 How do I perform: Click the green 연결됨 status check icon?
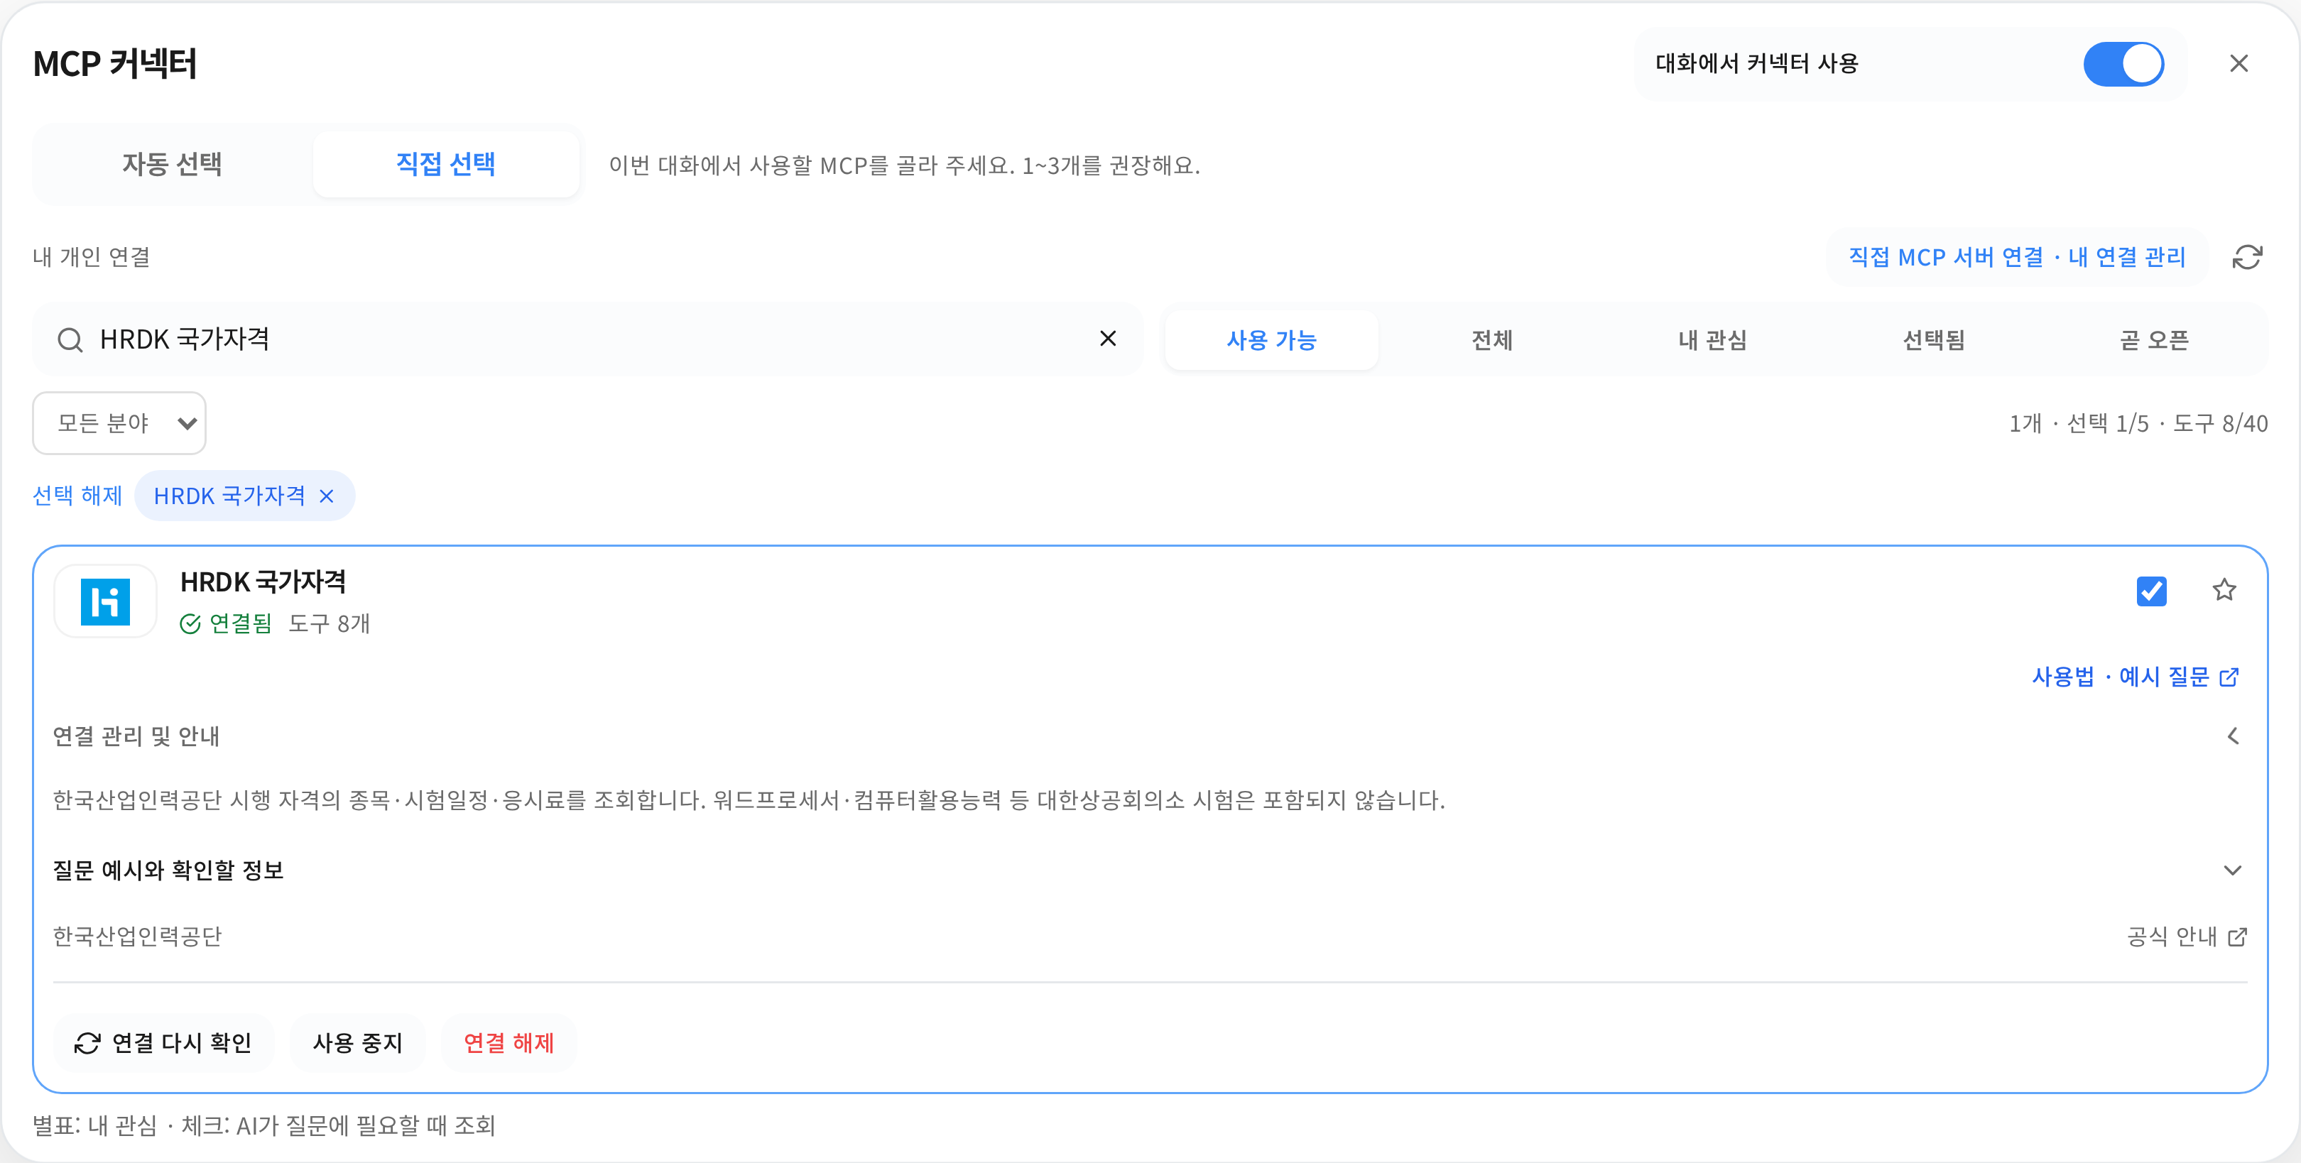click(190, 623)
